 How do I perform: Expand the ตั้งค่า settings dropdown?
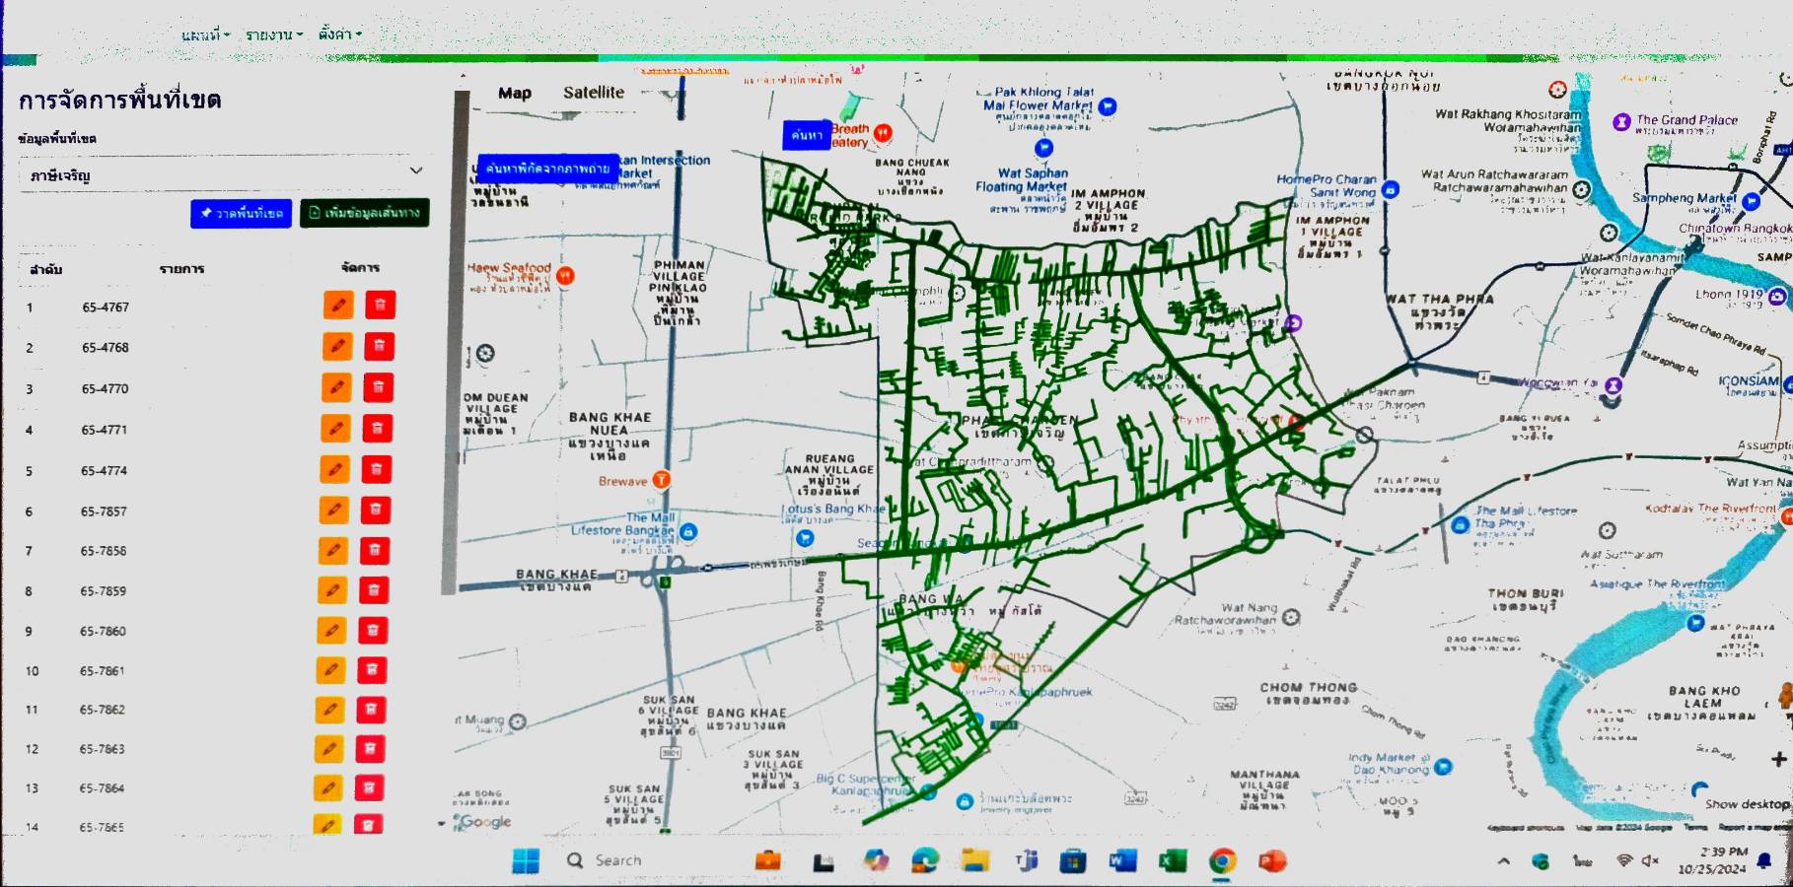point(339,34)
